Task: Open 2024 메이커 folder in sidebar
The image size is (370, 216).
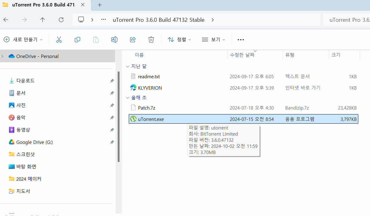Action: pos(29,179)
